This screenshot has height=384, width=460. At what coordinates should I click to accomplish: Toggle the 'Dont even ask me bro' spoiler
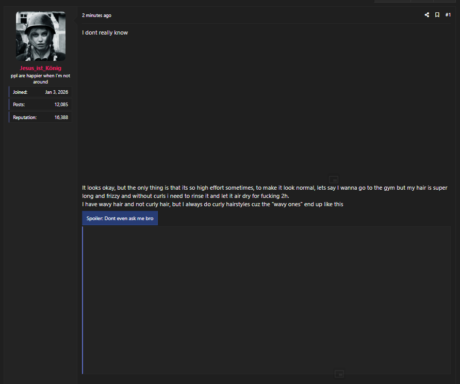tap(120, 218)
